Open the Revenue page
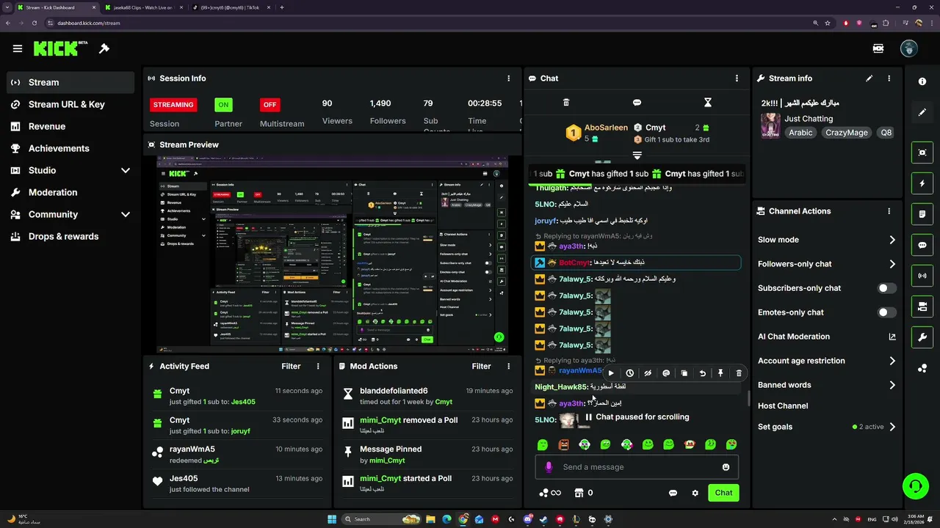 [x=70, y=126]
